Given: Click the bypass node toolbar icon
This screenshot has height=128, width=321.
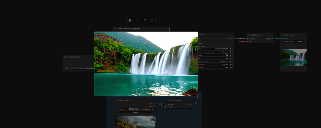Looking at the screenshot, I should 138,20.
